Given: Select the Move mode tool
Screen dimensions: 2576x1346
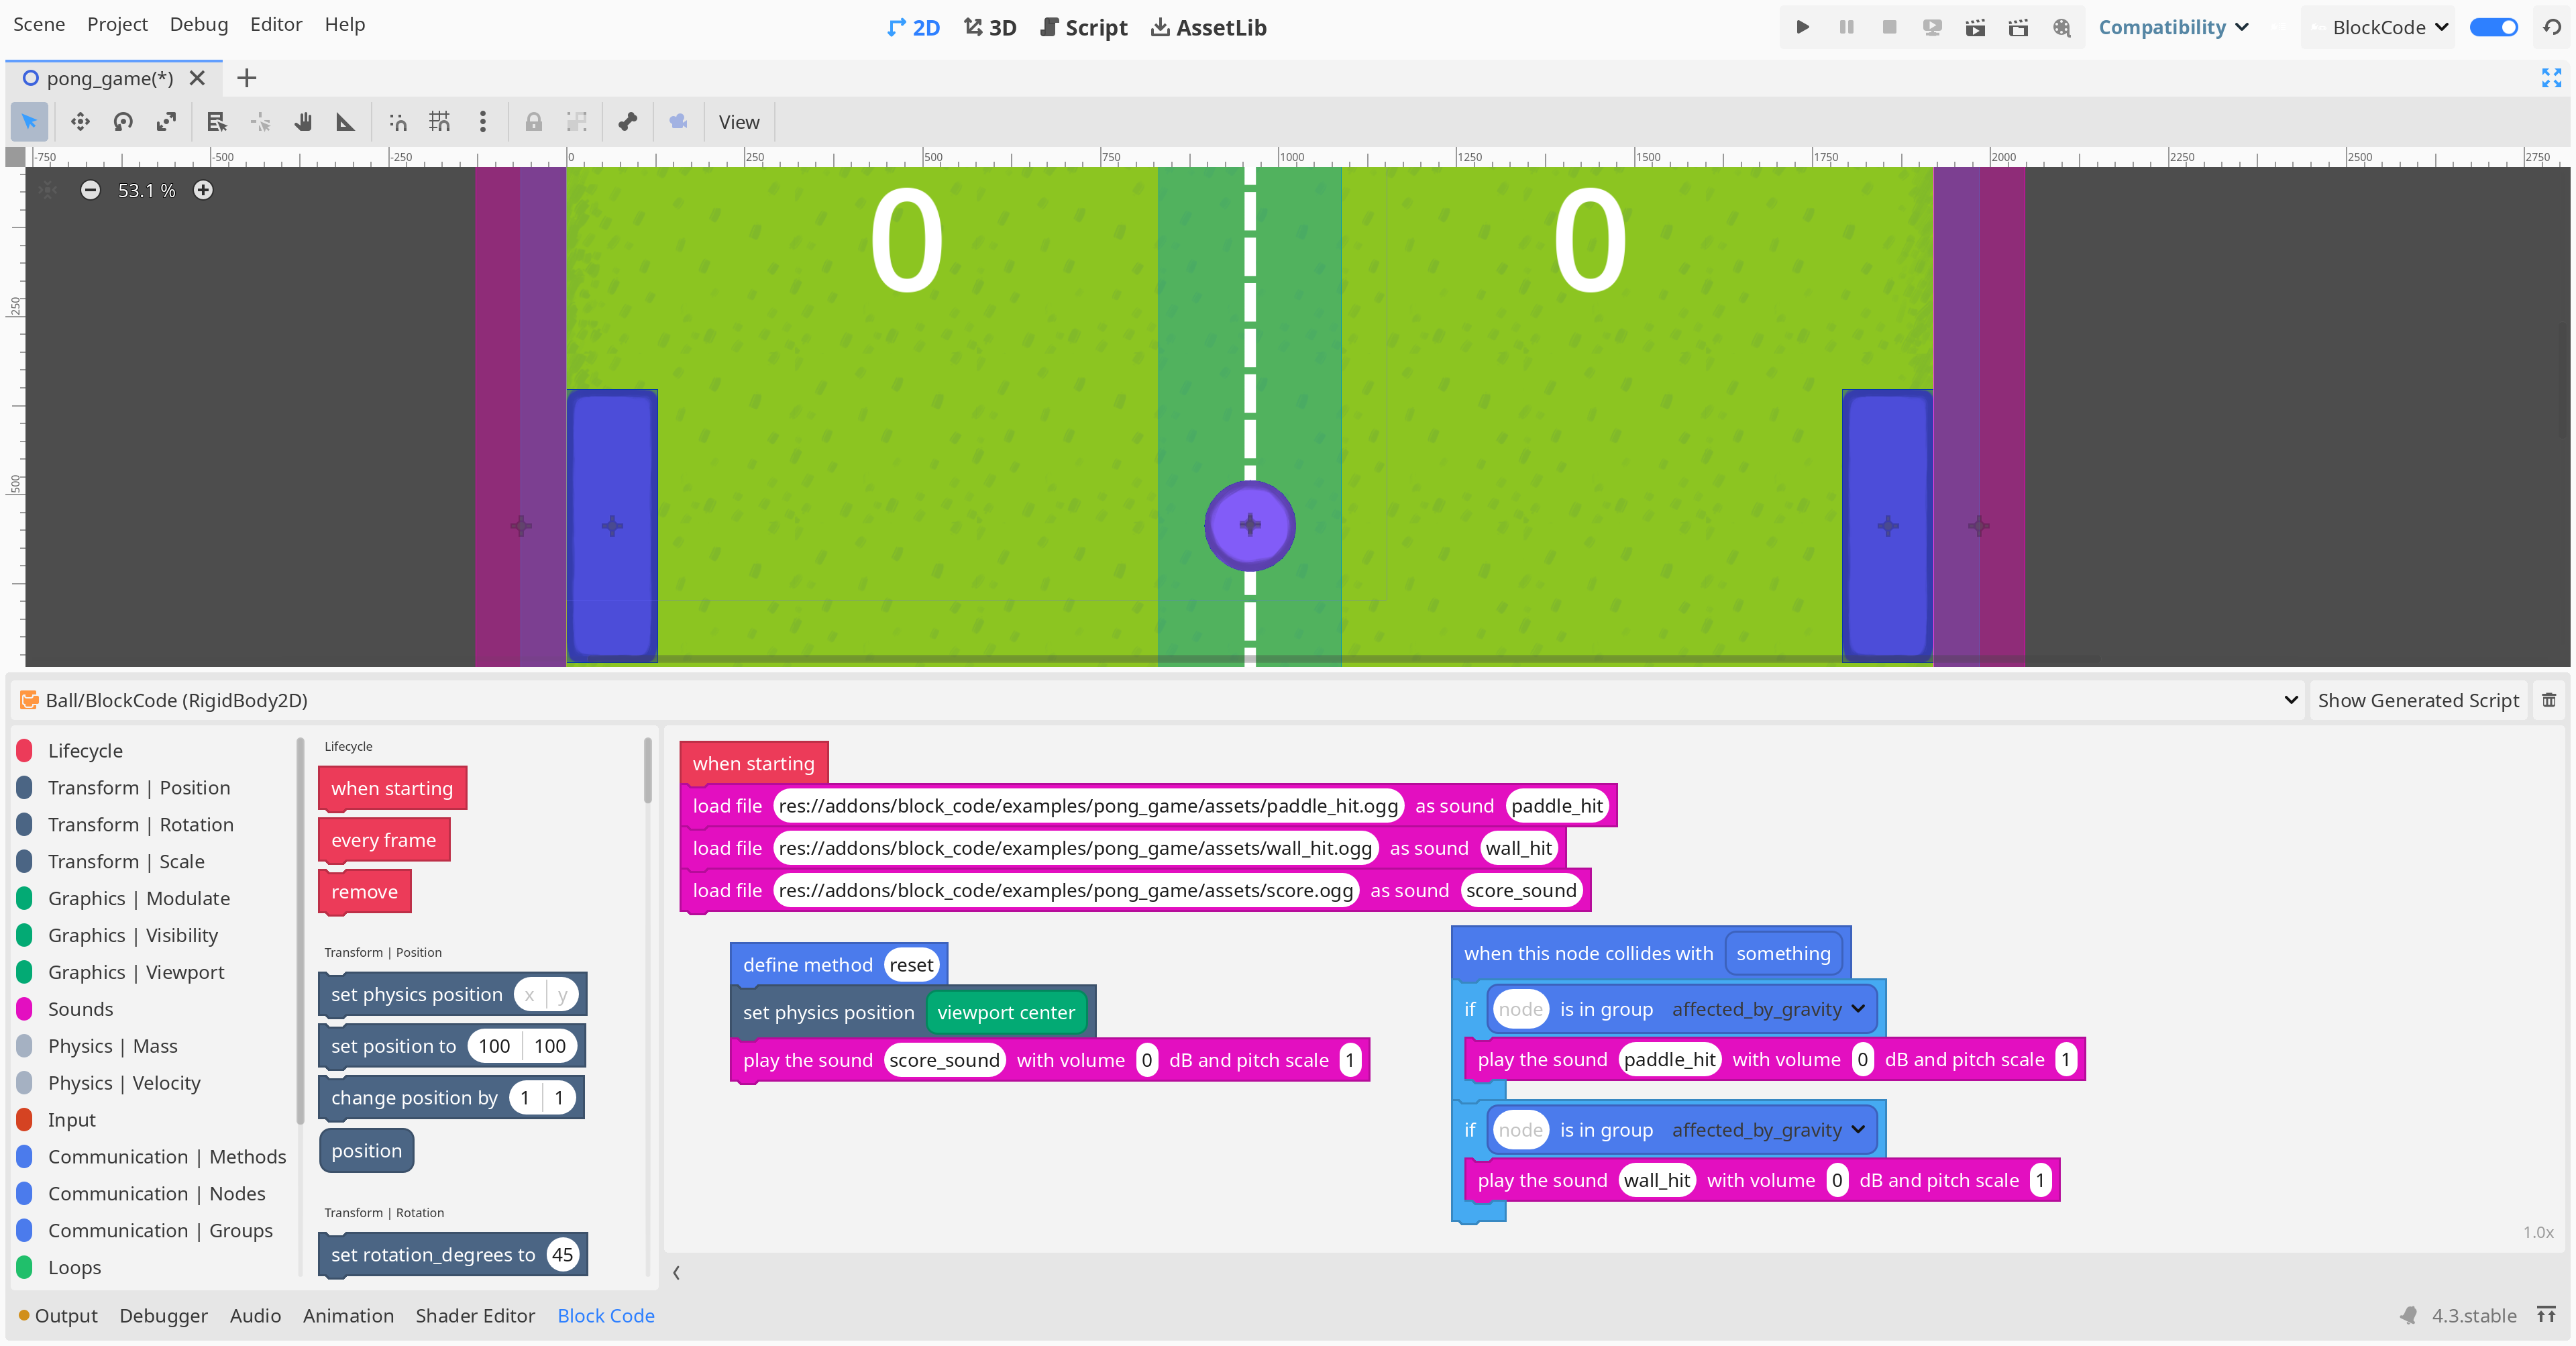Looking at the screenshot, I should point(80,122).
